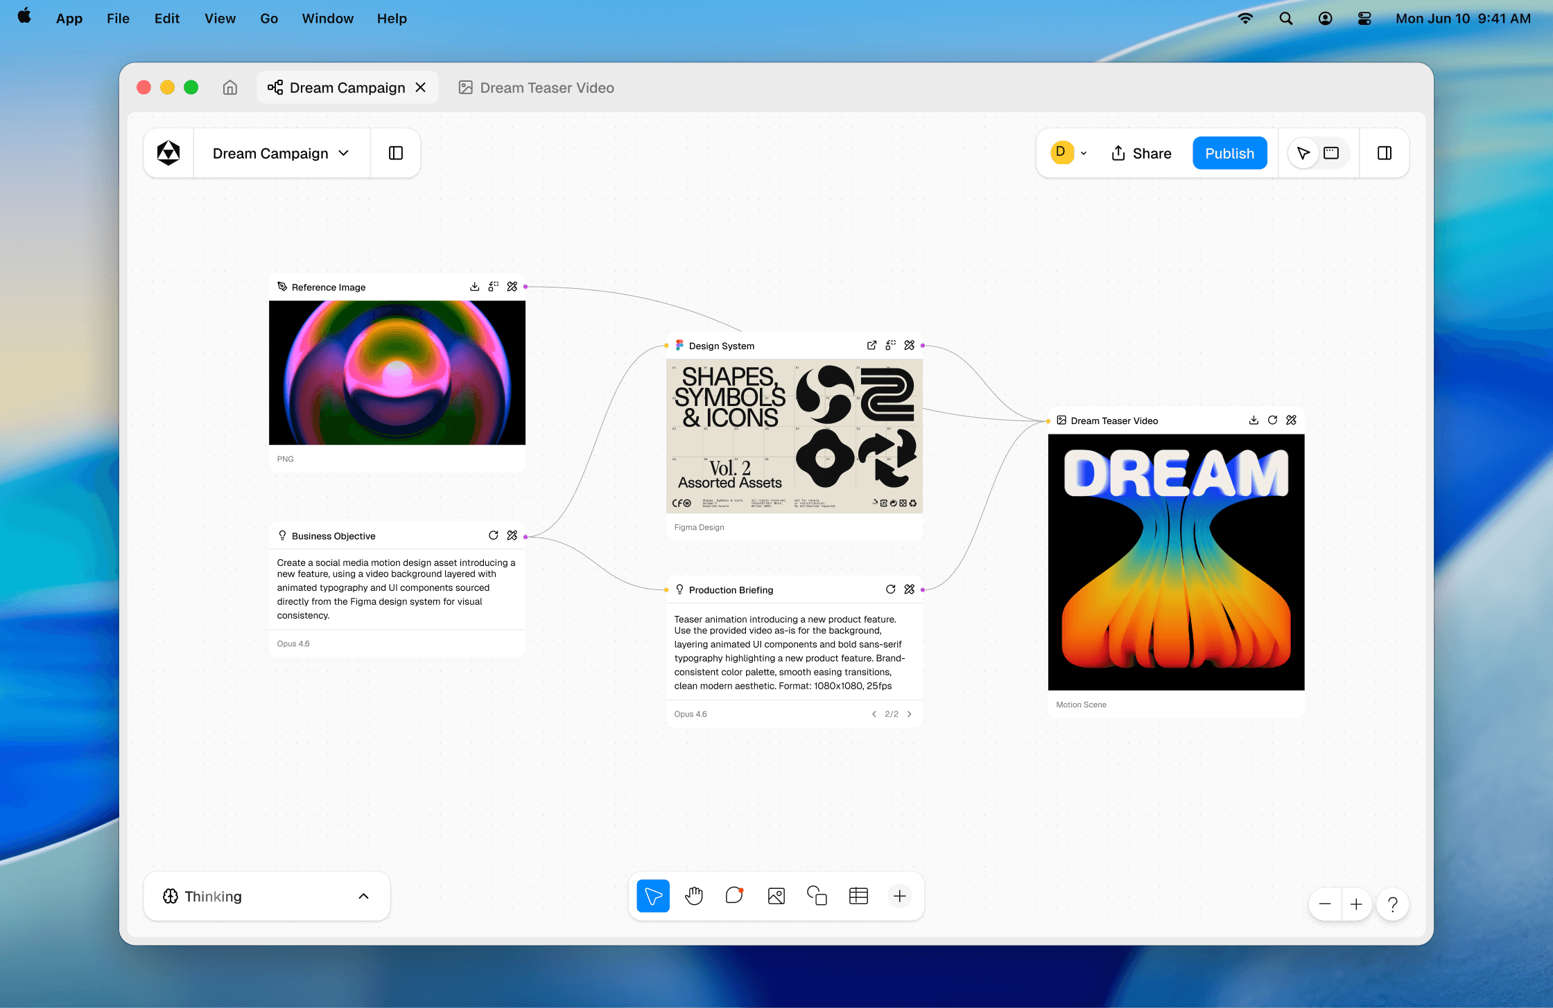Click the Production Briefing text body
Viewport: 1553px width, 1008px height.
790,653
